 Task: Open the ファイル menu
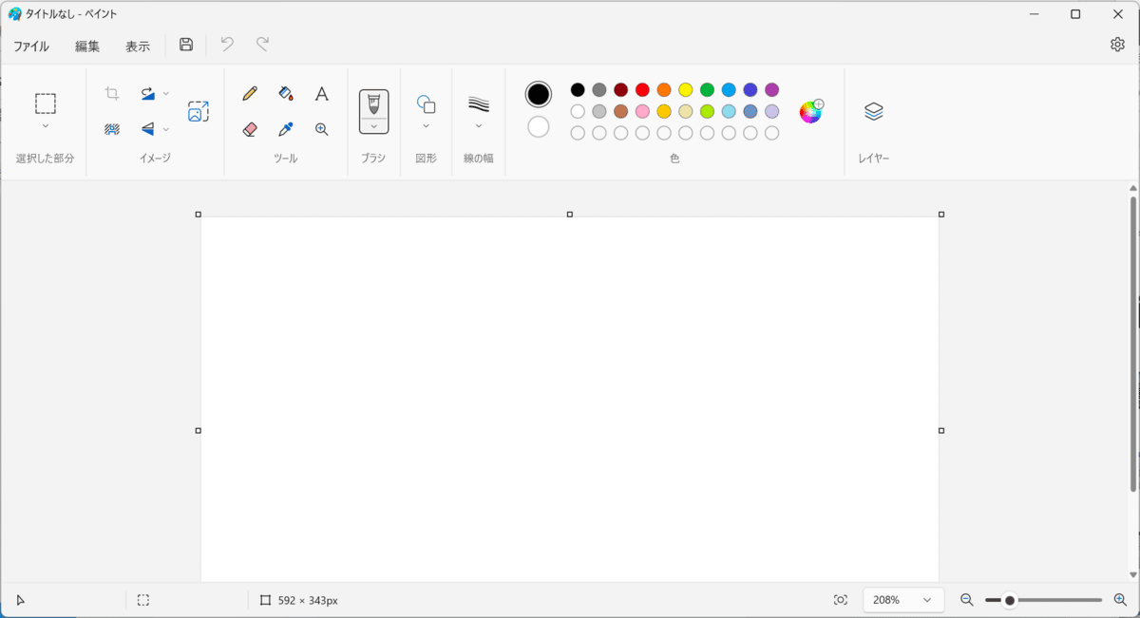click(x=31, y=46)
